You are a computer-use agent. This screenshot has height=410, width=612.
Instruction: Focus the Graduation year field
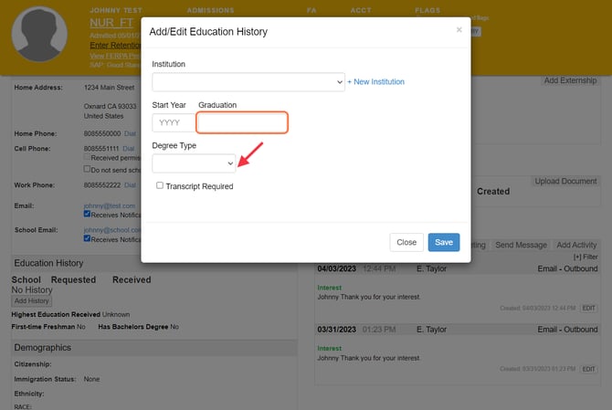pyautogui.click(x=242, y=122)
